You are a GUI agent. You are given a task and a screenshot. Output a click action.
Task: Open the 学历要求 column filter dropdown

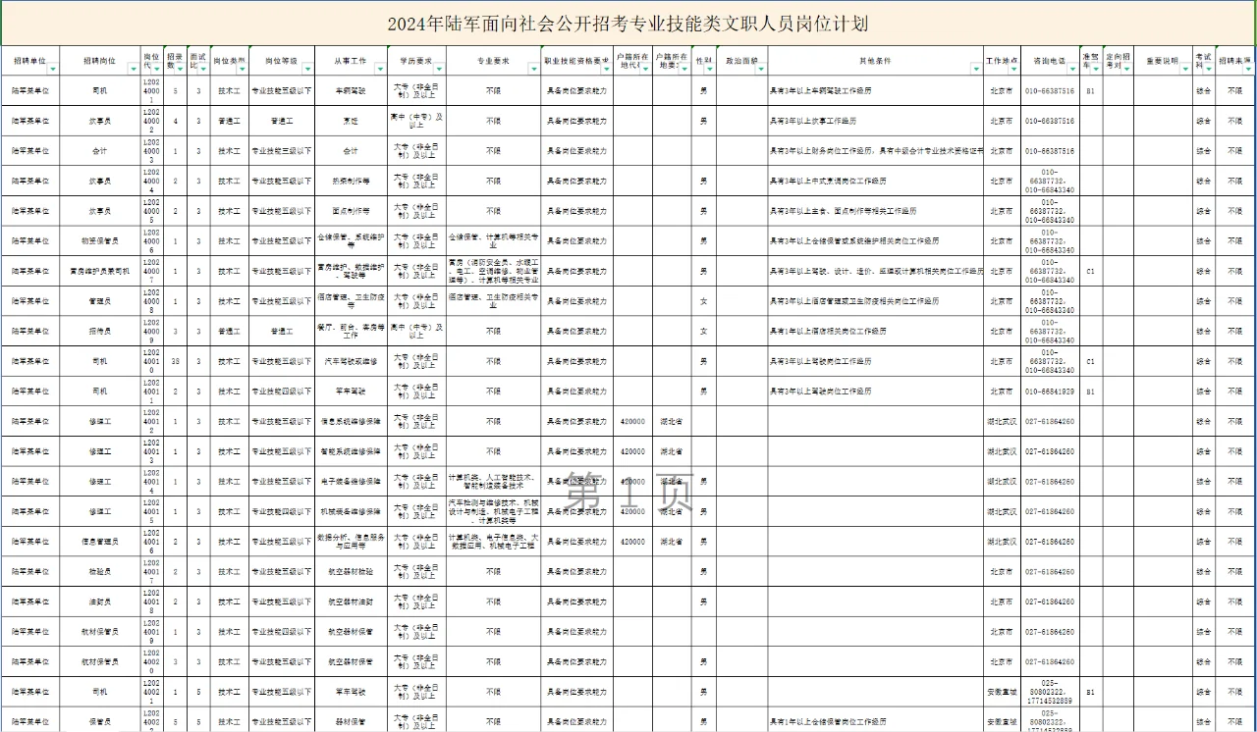tap(439, 70)
